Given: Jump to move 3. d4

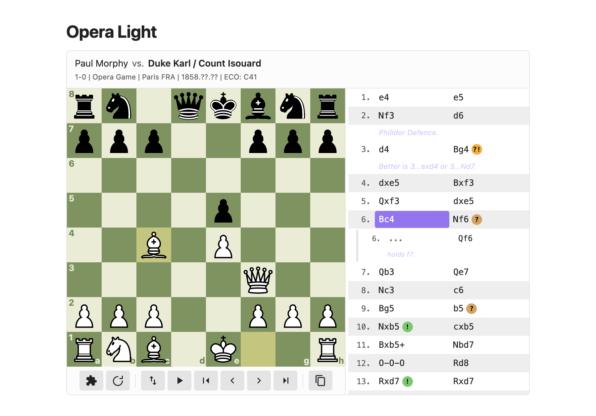Looking at the screenshot, I should coord(412,149).
